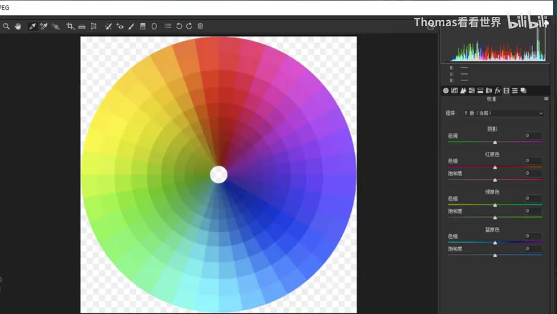Switch to the Lens Corrections panel tab
557x314 pixels.
point(489,91)
